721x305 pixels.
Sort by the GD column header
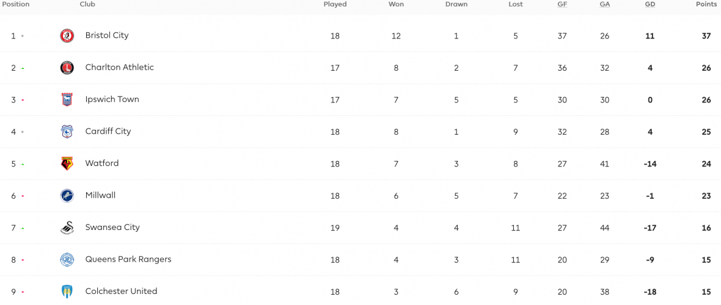tap(650, 4)
